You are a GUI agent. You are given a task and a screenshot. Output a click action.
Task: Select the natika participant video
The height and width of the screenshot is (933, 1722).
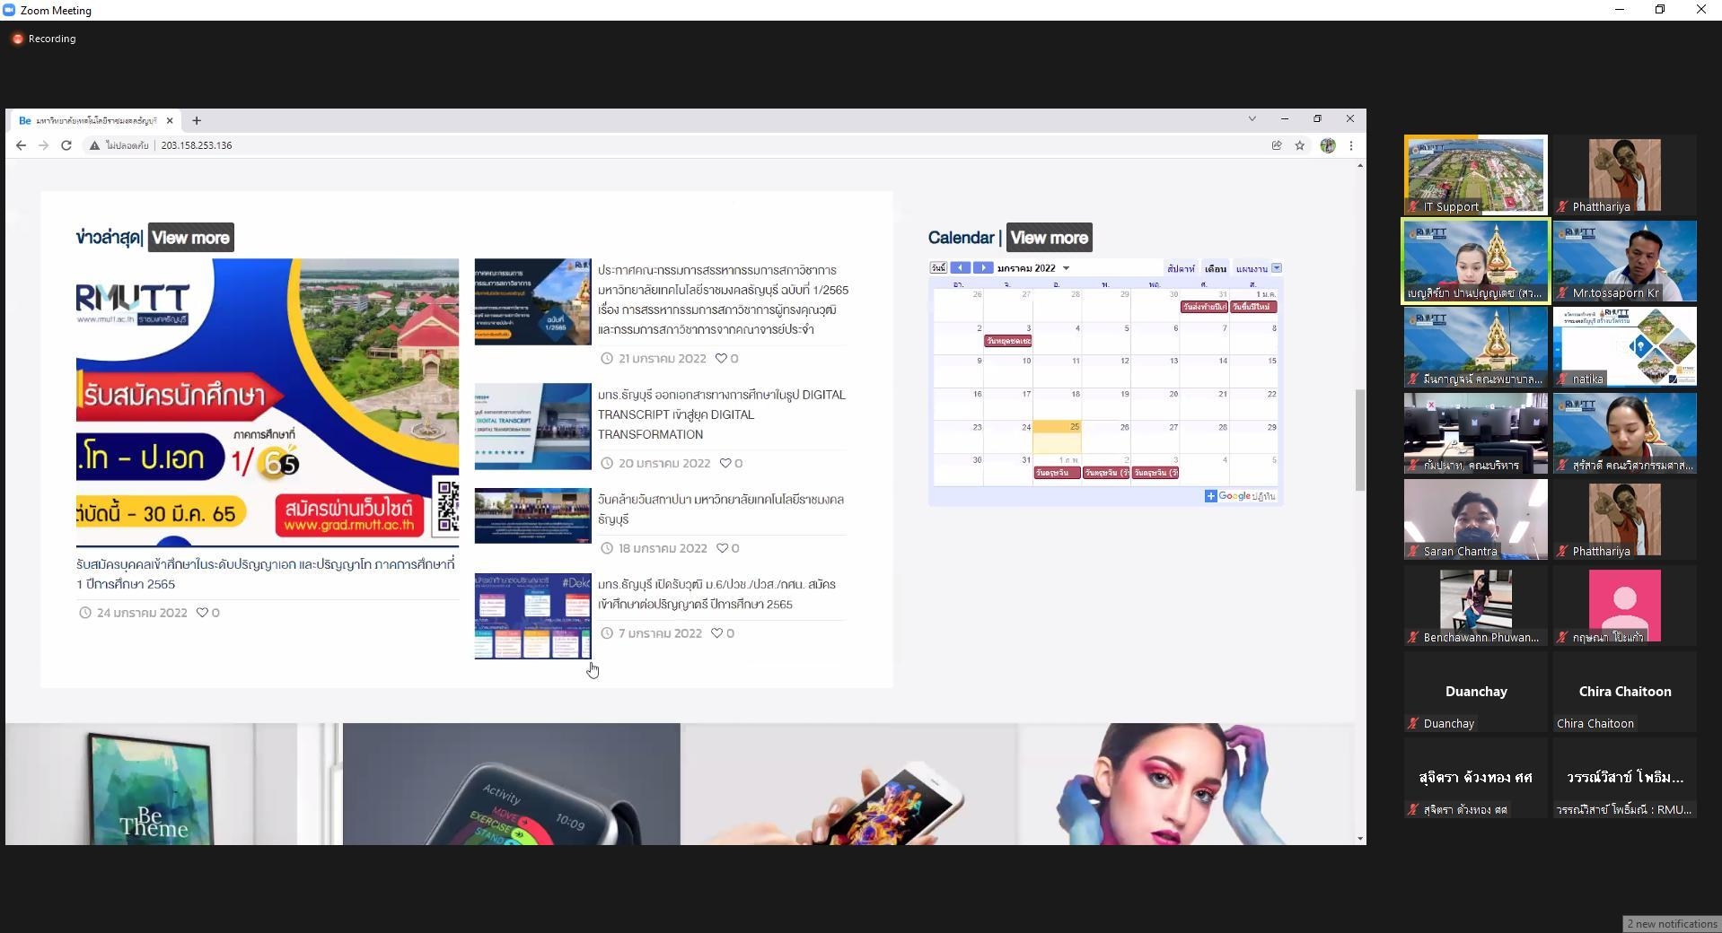[x=1625, y=347]
